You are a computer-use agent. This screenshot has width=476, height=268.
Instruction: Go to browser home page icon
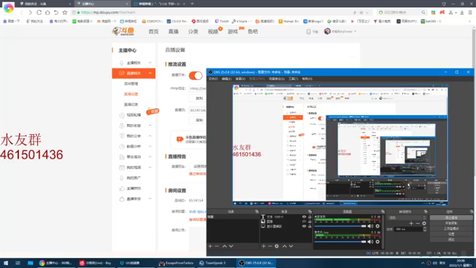(x=48, y=13)
